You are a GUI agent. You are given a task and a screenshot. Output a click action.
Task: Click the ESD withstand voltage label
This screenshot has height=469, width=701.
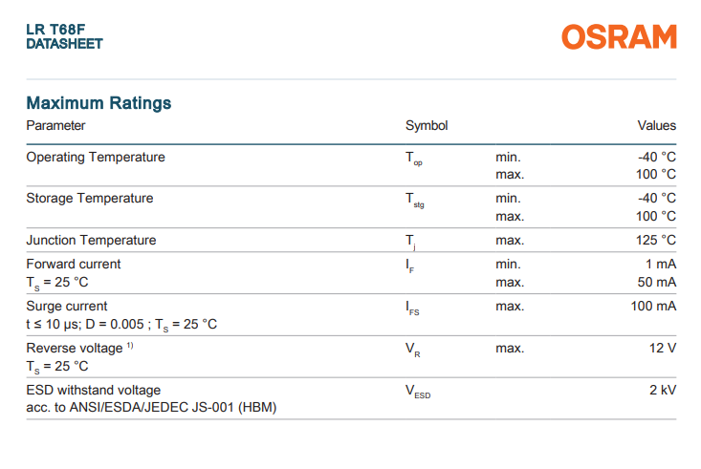point(94,391)
